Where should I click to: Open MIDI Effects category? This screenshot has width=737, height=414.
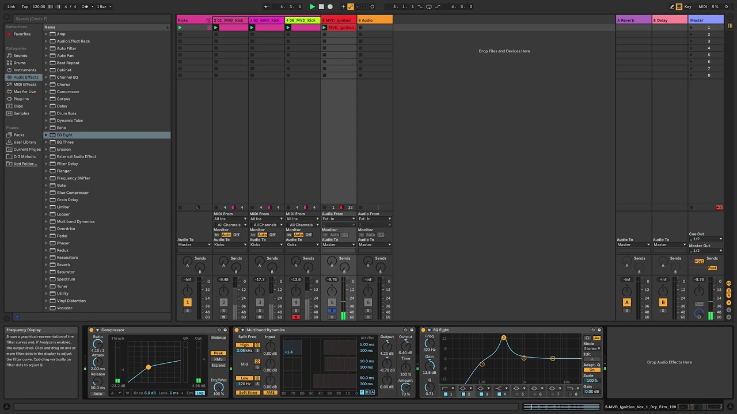25,85
